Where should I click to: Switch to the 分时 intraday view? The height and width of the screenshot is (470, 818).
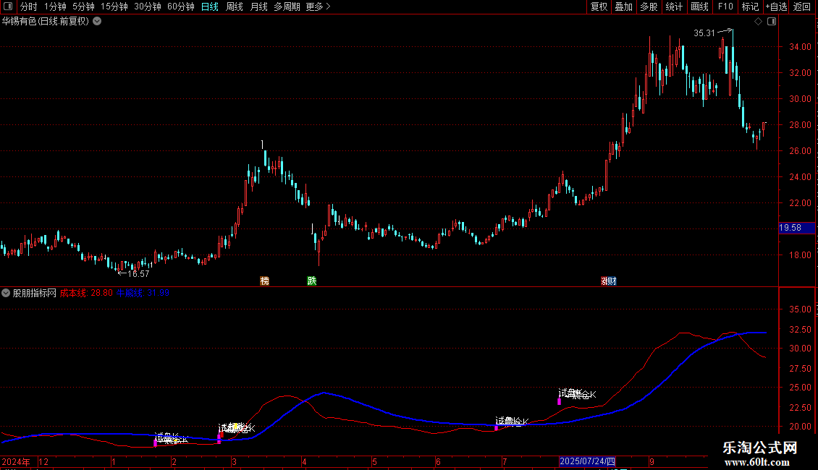29,7
